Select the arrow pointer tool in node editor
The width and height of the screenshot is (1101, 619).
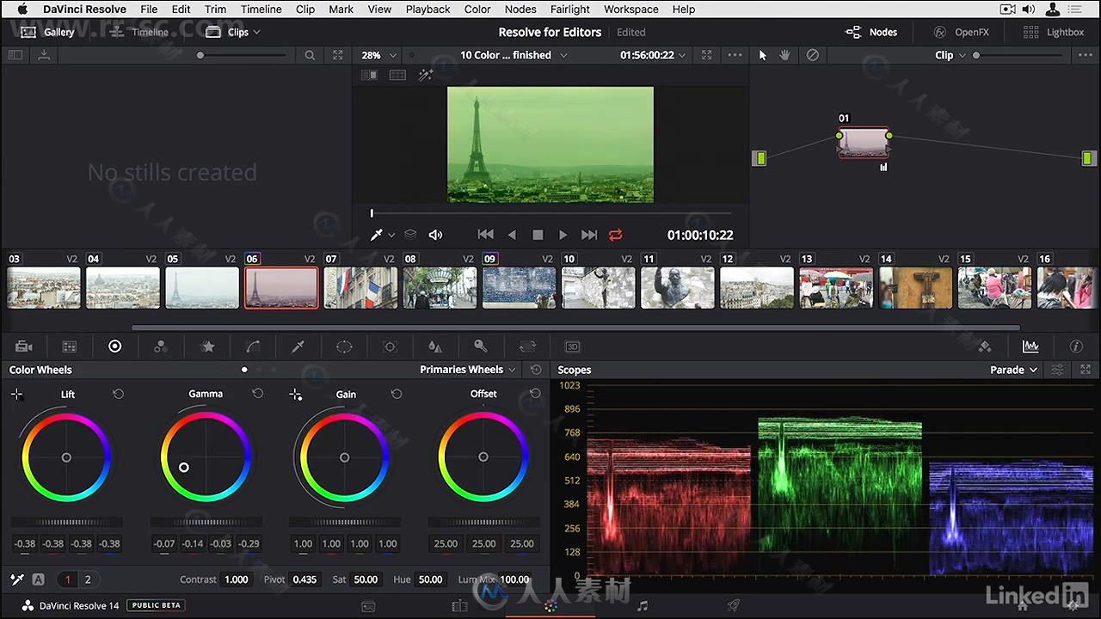click(x=762, y=54)
